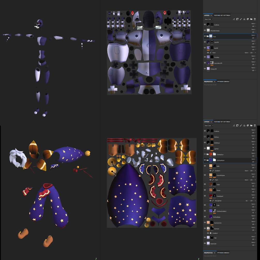Add a fill layer in upper Layers panel
Screen dimensions: 260x260
(x=244, y=19)
